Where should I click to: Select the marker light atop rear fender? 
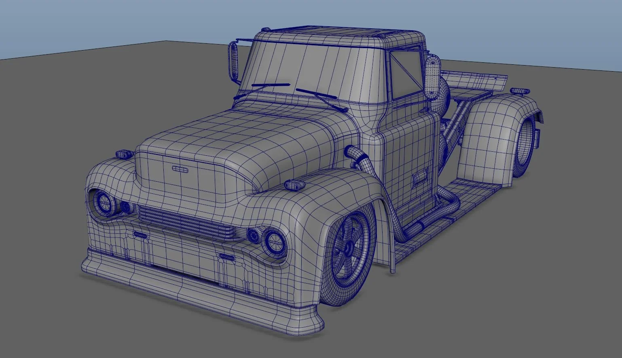point(520,91)
